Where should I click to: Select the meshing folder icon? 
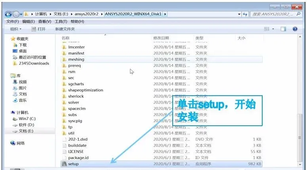click(x=64, y=59)
